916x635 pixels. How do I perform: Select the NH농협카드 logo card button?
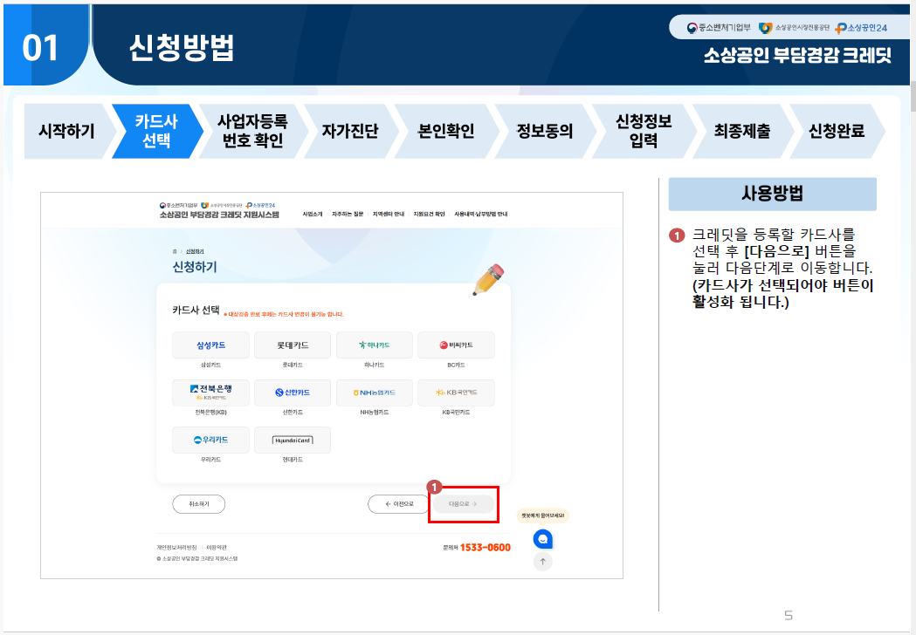(x=375, y=393)
